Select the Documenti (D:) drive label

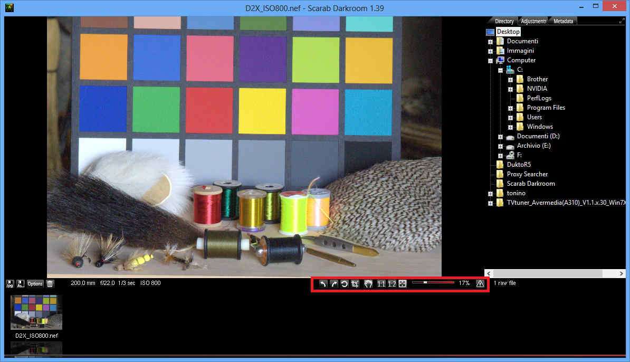[538, 136]
